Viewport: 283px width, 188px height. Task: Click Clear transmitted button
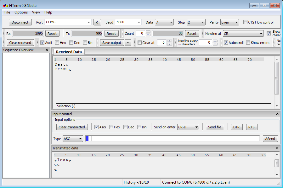pyautogui.click(x=72, y=127)
